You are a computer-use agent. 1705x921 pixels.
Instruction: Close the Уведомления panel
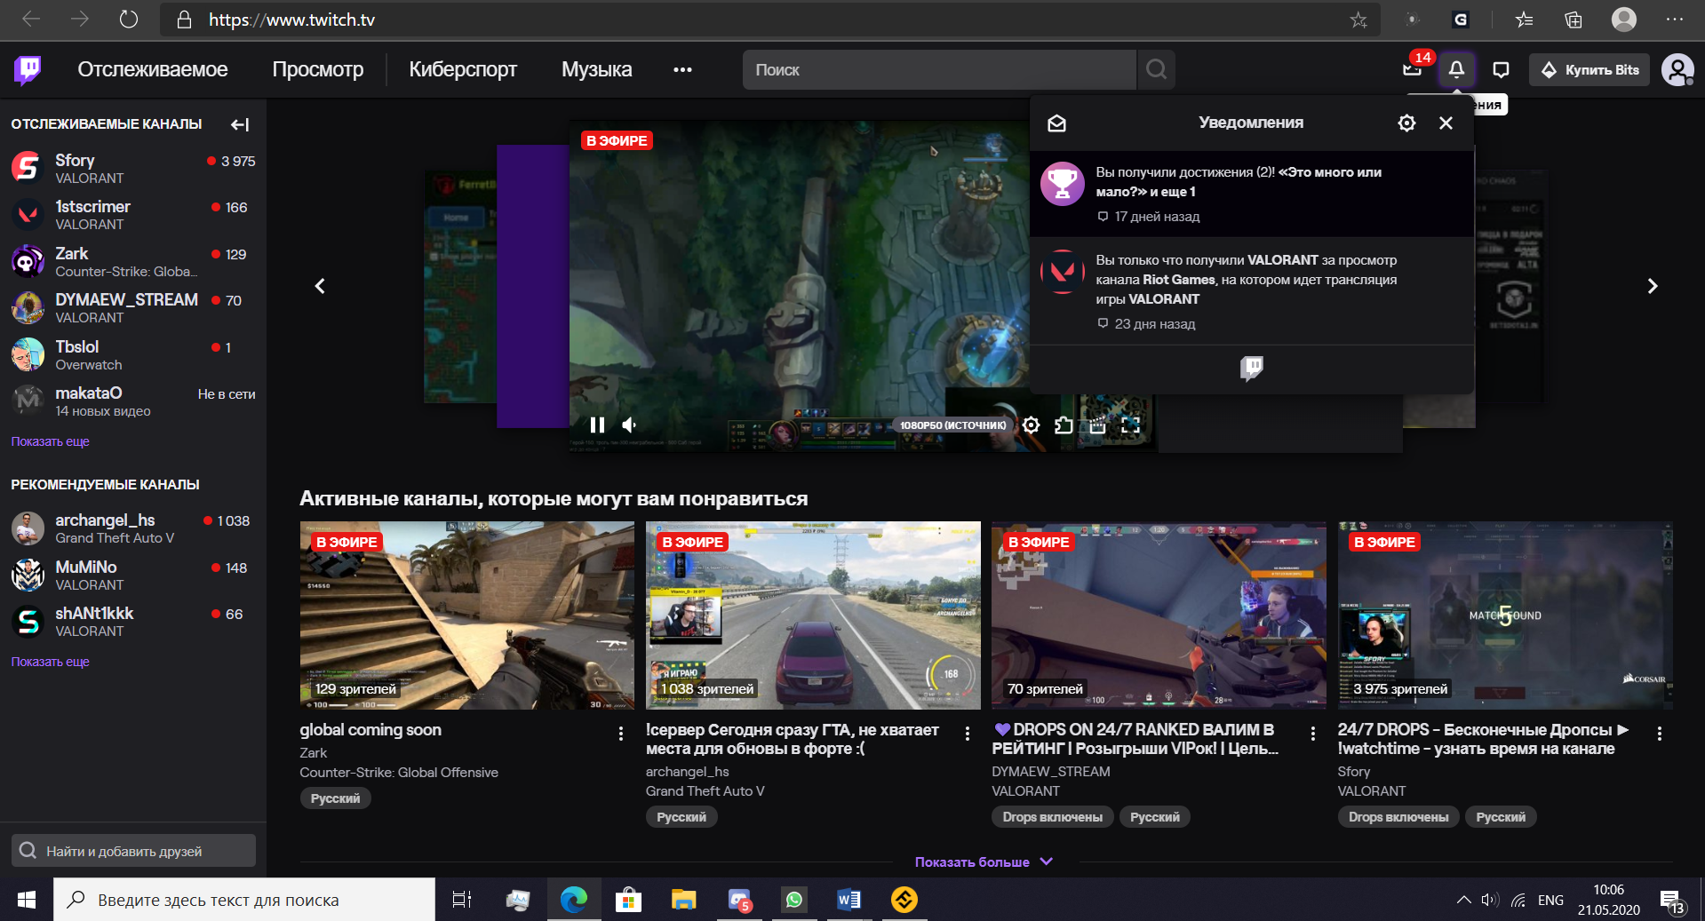click(1446, 123)
